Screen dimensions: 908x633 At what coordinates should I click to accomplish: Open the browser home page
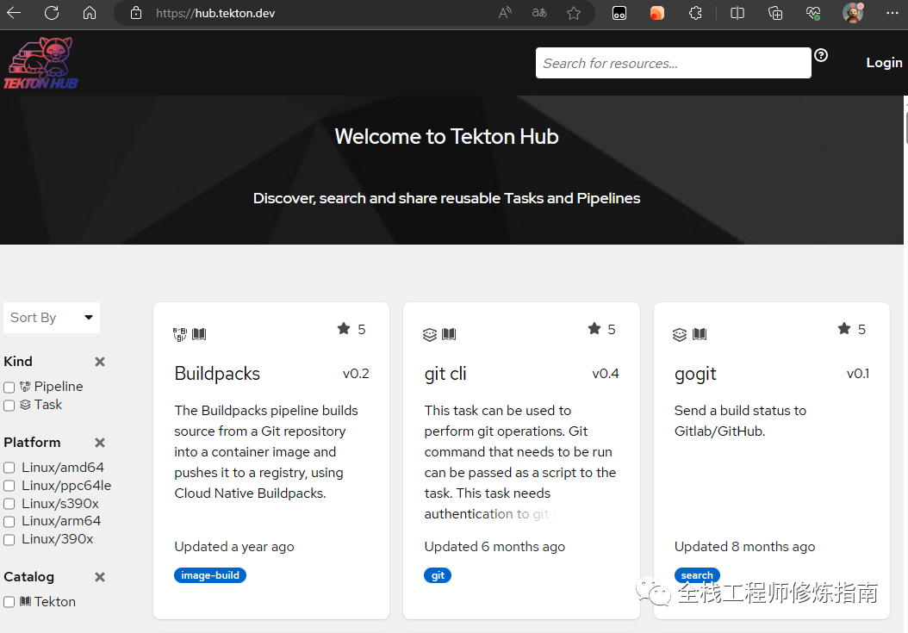90,13
